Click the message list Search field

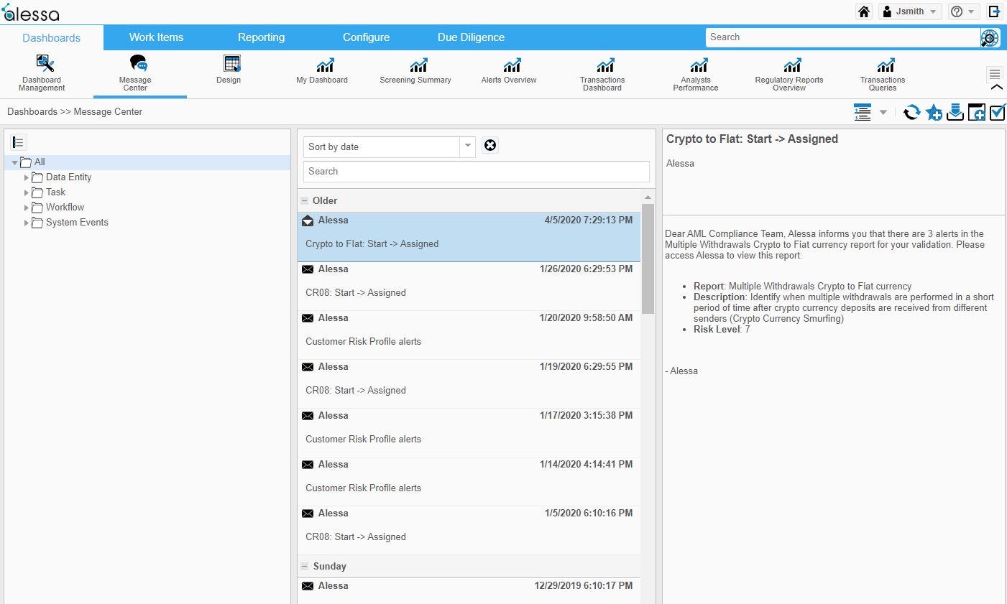point(476,171)
